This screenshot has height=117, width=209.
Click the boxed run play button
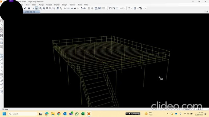point(36,8)
